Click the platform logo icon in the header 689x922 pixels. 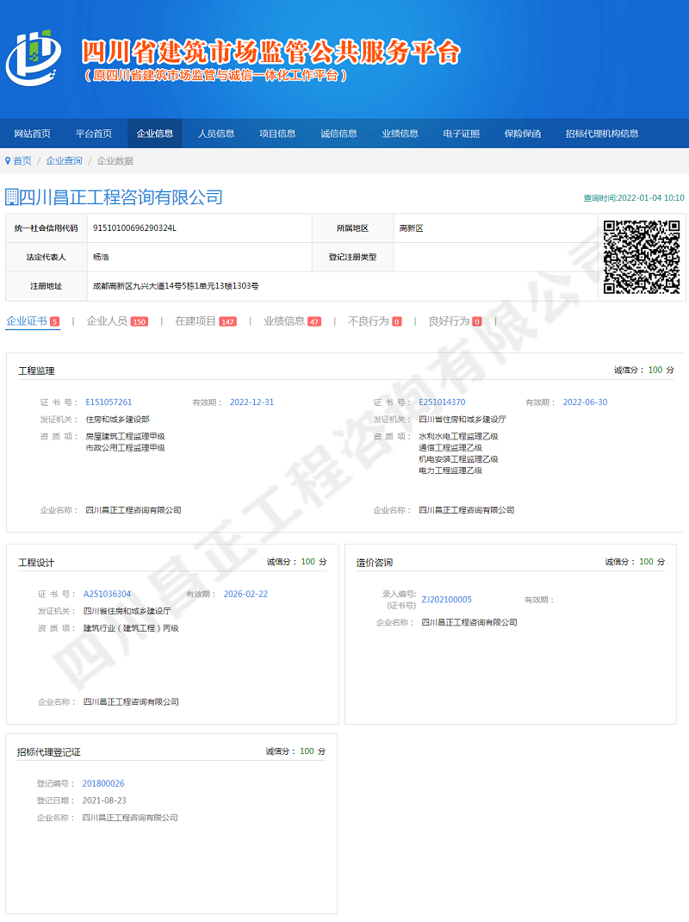click(34, 58)
